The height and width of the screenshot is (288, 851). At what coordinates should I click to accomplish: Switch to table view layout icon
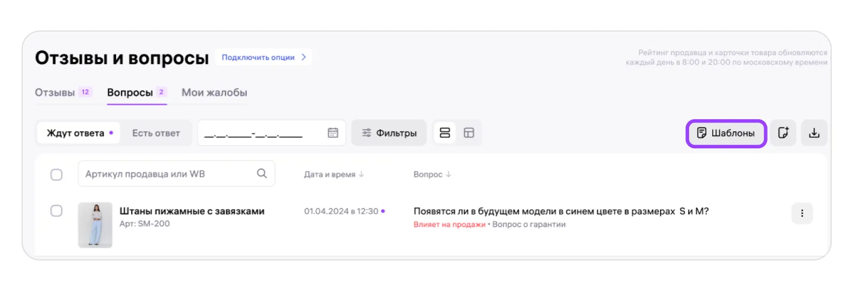tap(469, 133)
